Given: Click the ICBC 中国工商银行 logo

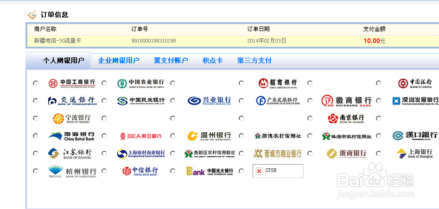Looking at the screenshot, I should click(72, 83).
